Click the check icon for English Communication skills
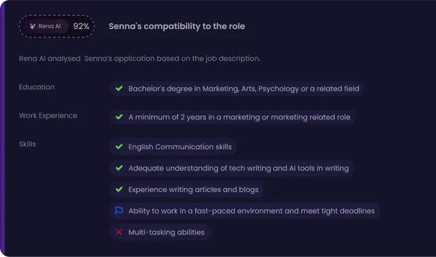The width and height of the screenshot is (436, 257). pos(119,147)
